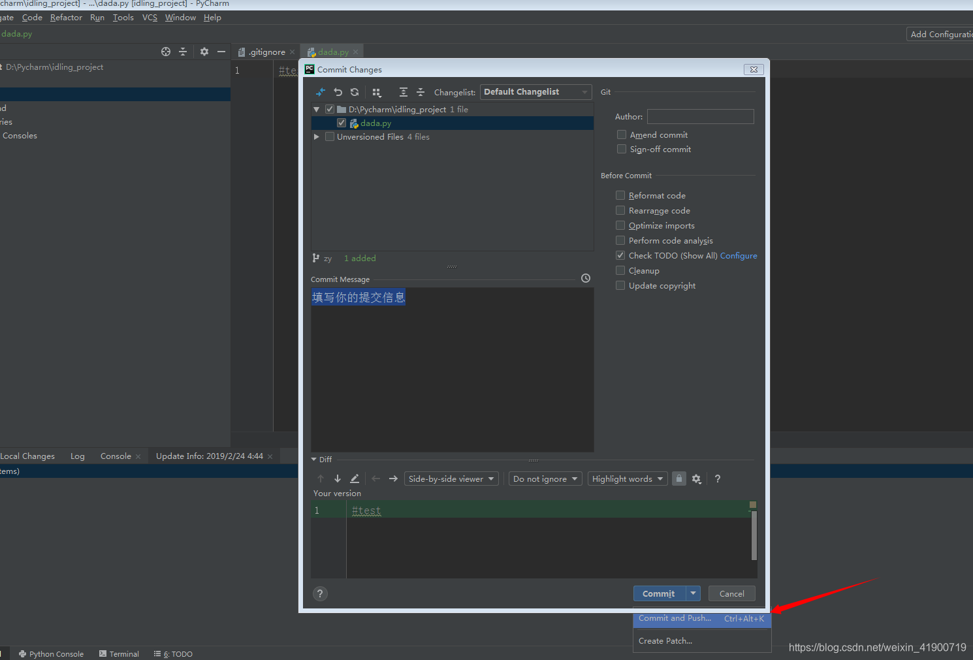Close the .gitignore editor tab
The image size is (973, 660).
[x=292, y=52]
